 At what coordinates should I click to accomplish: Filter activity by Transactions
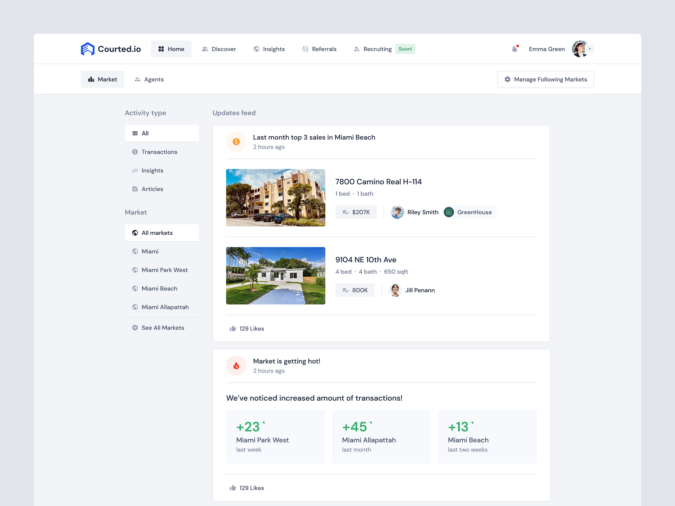click(159, 152)
